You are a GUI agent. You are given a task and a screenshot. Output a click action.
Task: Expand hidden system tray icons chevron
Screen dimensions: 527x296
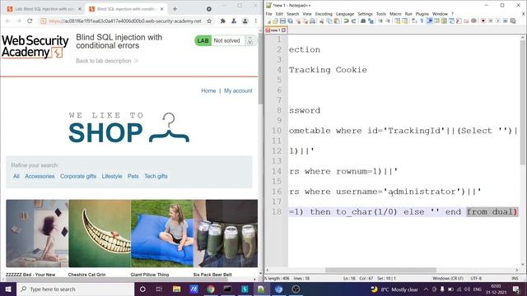[426, 289]
